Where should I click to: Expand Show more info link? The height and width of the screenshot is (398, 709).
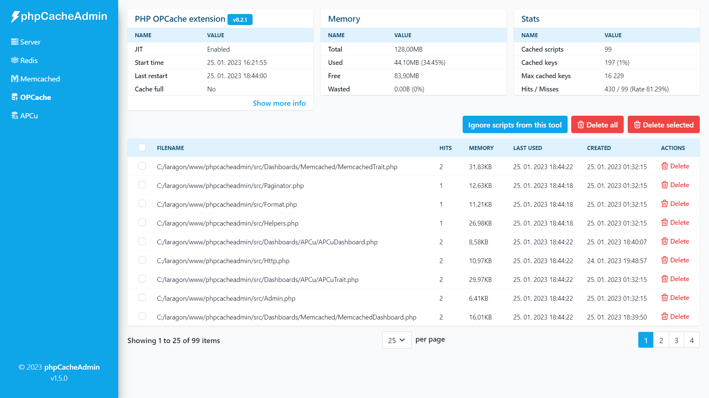(279, 104)
